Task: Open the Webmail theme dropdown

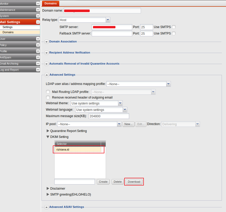Action: (x=120, y=103)
